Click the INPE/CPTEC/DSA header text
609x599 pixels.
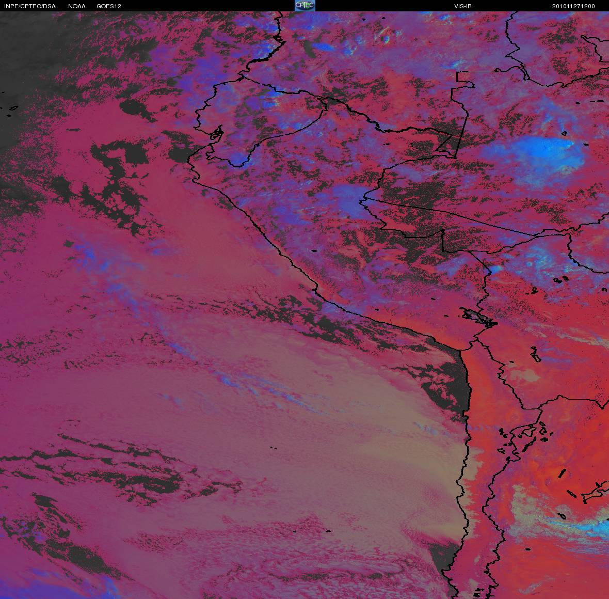coord(30,6)
